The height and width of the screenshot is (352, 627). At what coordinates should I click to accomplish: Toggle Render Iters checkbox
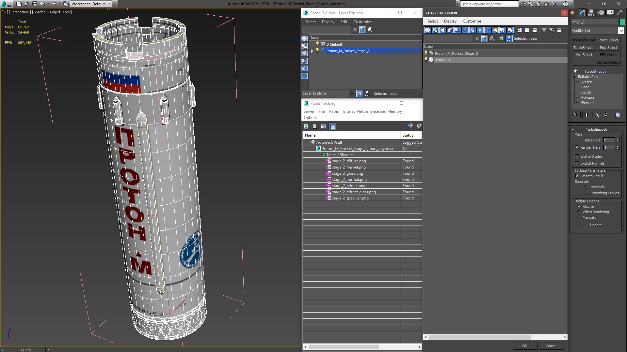tap(577, 147)
